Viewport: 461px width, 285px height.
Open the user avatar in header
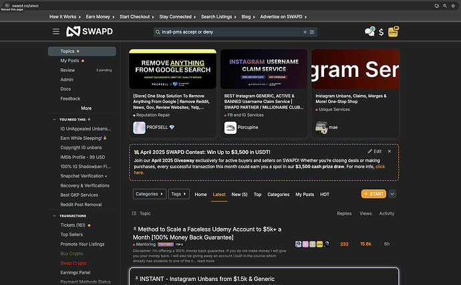(393, 32)
